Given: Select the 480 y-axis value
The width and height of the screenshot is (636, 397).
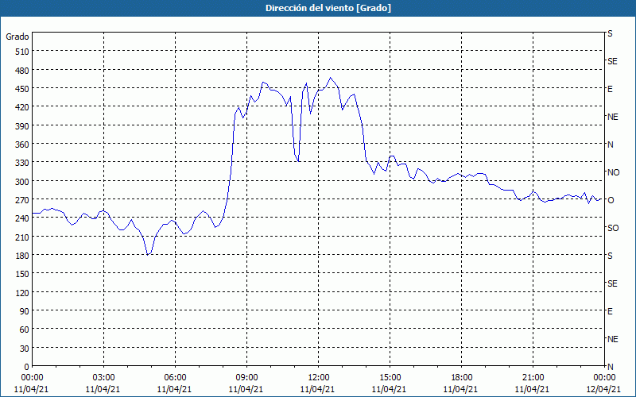Looking at the screenshot, I should 23,70.
